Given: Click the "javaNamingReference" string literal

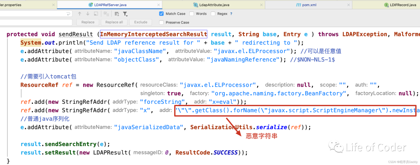Looking at the screenshot, I should [x=243, y=60].
